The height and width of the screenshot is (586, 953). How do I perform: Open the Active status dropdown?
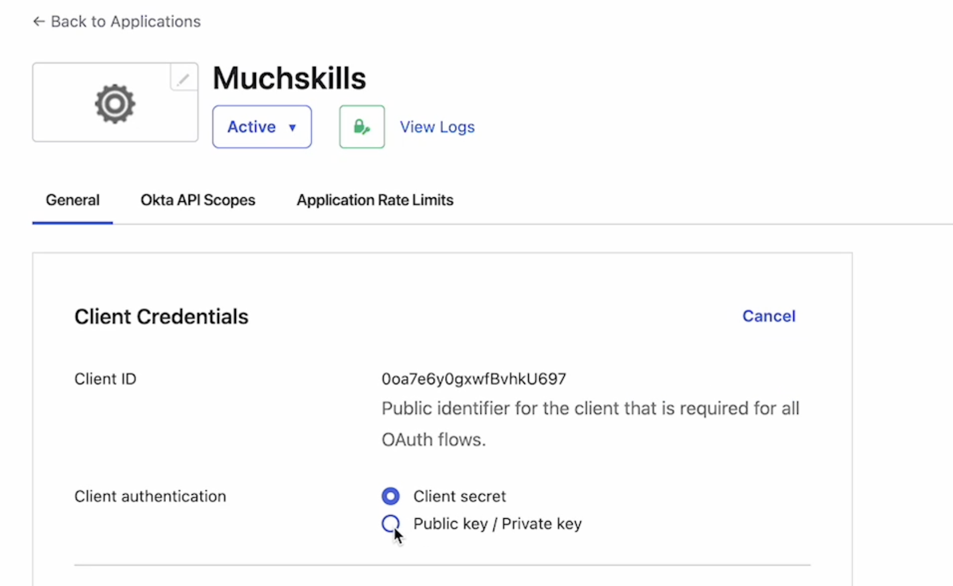pos(262,127)
